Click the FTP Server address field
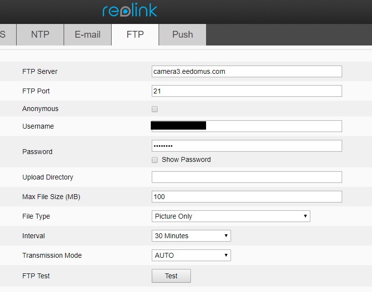The height and width of the screenshot is (292, 372). (247, 71)
